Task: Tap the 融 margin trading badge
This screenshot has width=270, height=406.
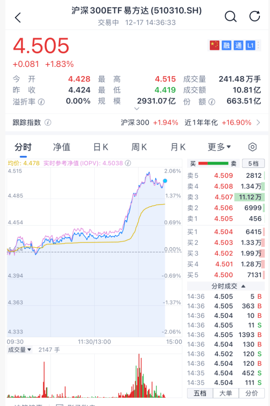Action: pos(226,46)
